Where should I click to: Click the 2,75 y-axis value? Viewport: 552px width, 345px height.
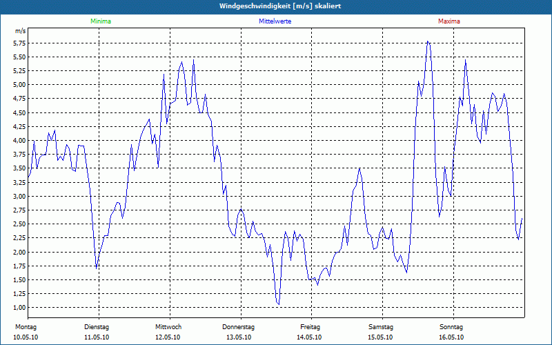tap(20, 210)
